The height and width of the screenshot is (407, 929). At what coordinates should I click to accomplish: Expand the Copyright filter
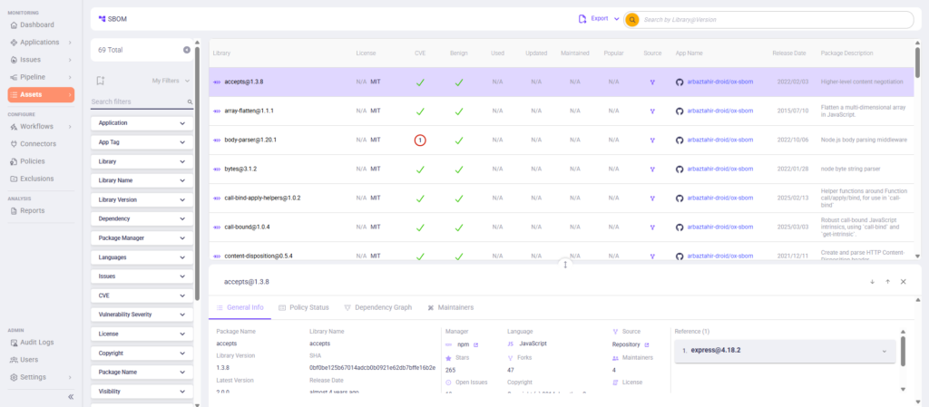pyautogui.click(x=142, y=354)
